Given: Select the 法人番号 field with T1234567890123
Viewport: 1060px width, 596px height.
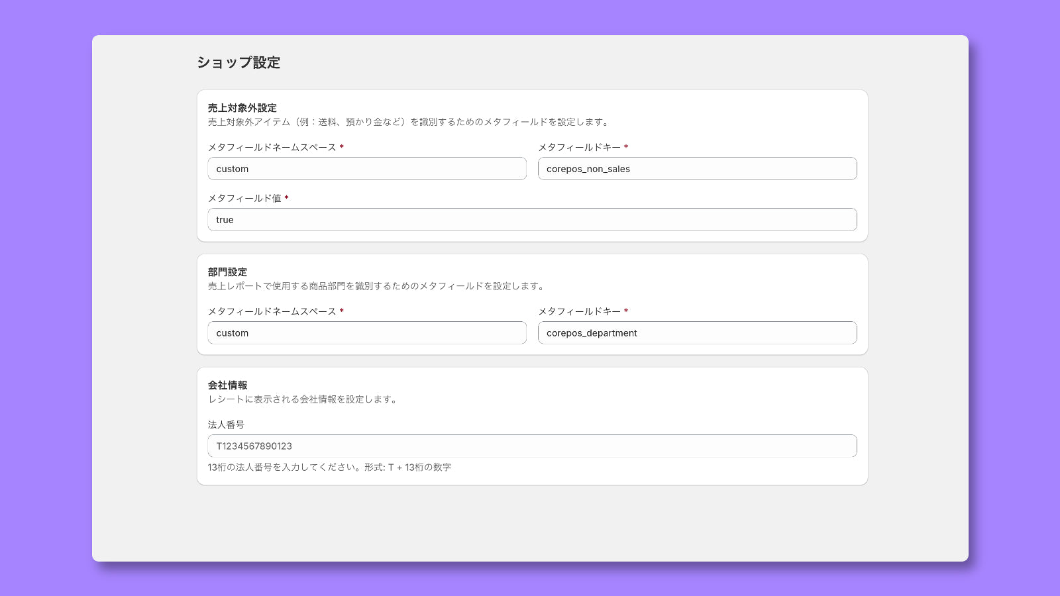Looking at the screenshot, I should pos(531,446).
